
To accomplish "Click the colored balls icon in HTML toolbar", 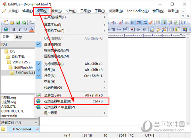I will [164, 29].
